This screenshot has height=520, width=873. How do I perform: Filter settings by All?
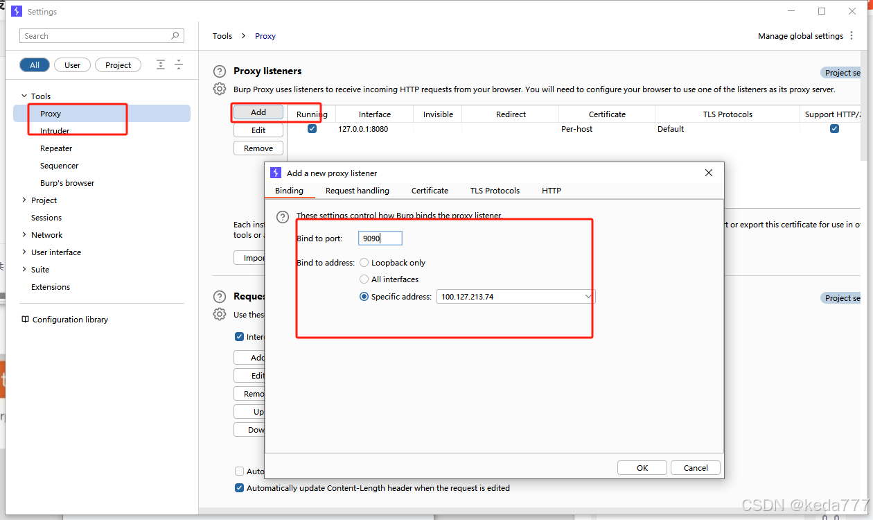[x=35, y=65]
